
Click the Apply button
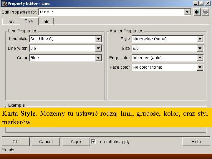(76, 142)
